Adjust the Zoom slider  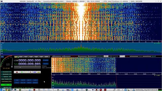click(x=134, y=56)
